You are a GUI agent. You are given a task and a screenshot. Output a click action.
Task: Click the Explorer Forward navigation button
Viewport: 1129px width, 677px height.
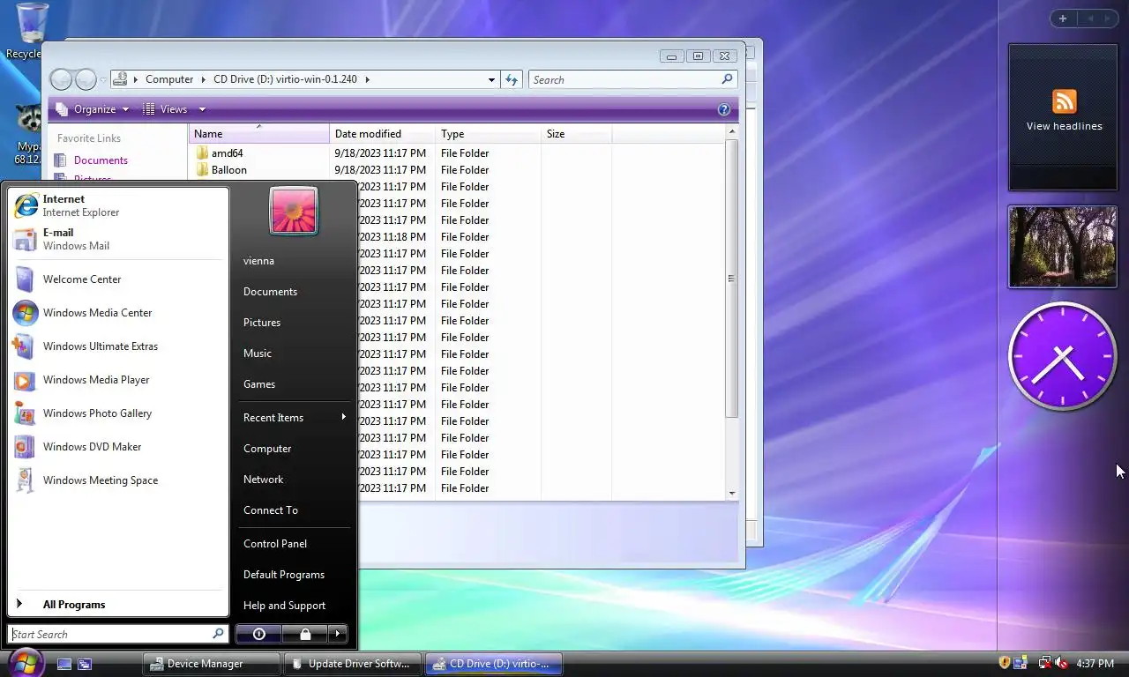coord(86,79)
